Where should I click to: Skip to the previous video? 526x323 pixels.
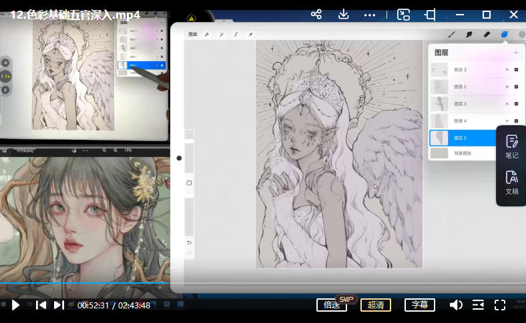click(x=41, y=305)
